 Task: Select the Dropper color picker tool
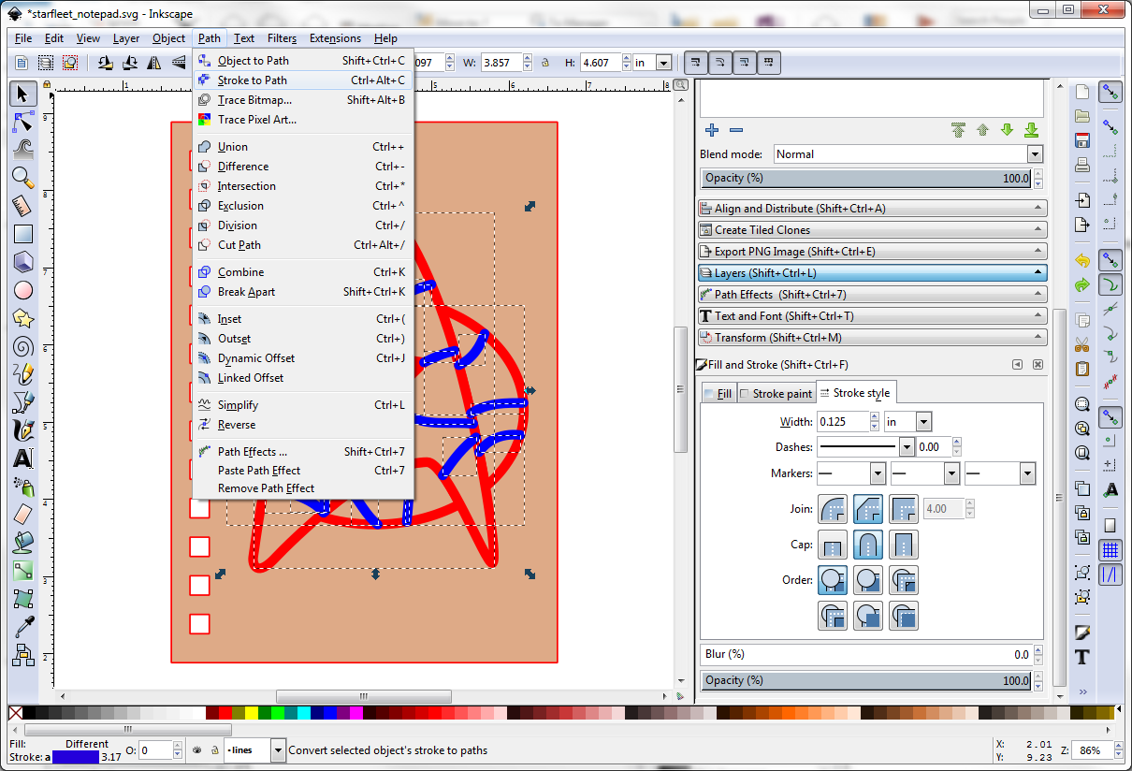(23, 626)
